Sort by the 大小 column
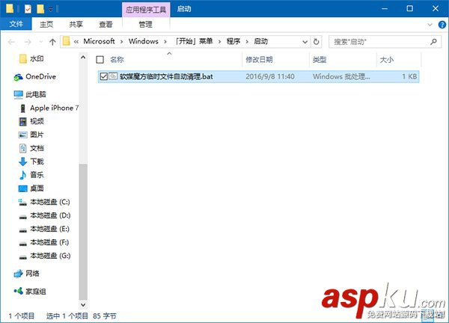Image resolution: width=449 pixels, height=323 pixels. [387, 60]
